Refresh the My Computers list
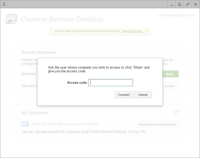Image resolution: width=200 pixels, height=158 pixels. [176, 112]
